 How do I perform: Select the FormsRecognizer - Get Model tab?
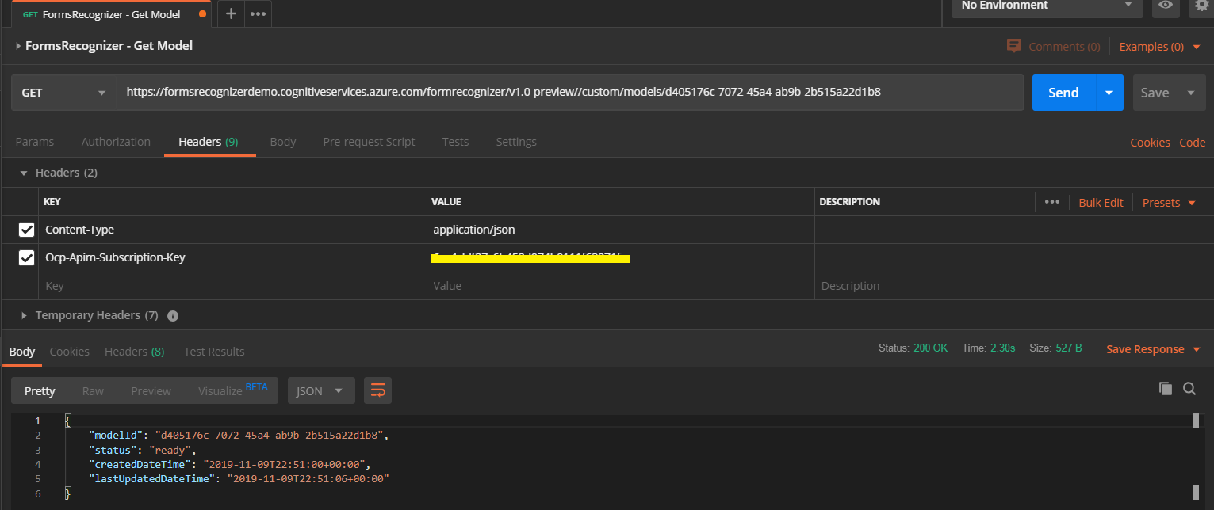click(111, 14)
